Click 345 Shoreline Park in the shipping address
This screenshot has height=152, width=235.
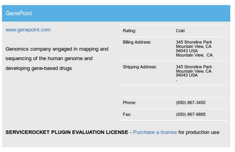click(x=194, y=67)
